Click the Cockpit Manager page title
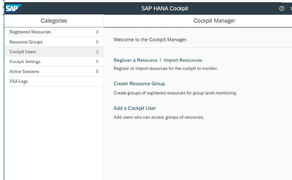 (214, 21)
